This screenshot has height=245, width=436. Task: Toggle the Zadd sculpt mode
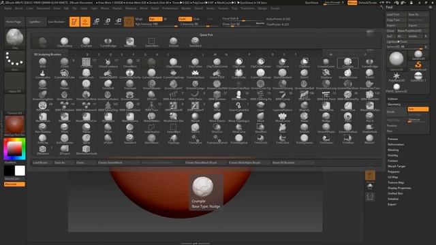(x=185, y=19)
